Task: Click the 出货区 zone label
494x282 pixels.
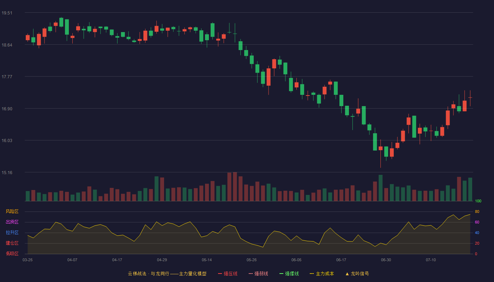Action: [12, 222]
